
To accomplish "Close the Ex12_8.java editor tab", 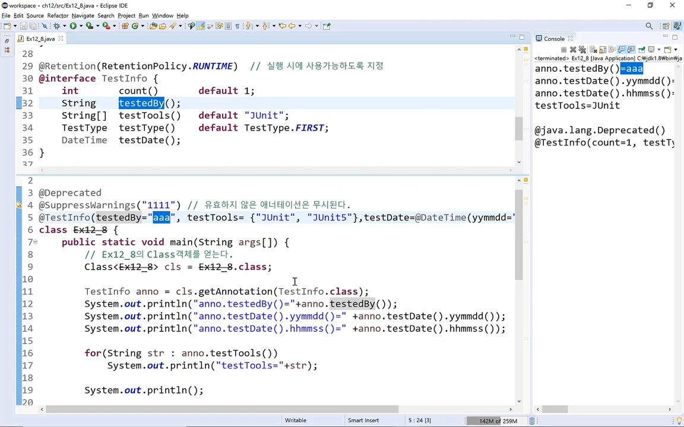I will [x=61, y=39].
